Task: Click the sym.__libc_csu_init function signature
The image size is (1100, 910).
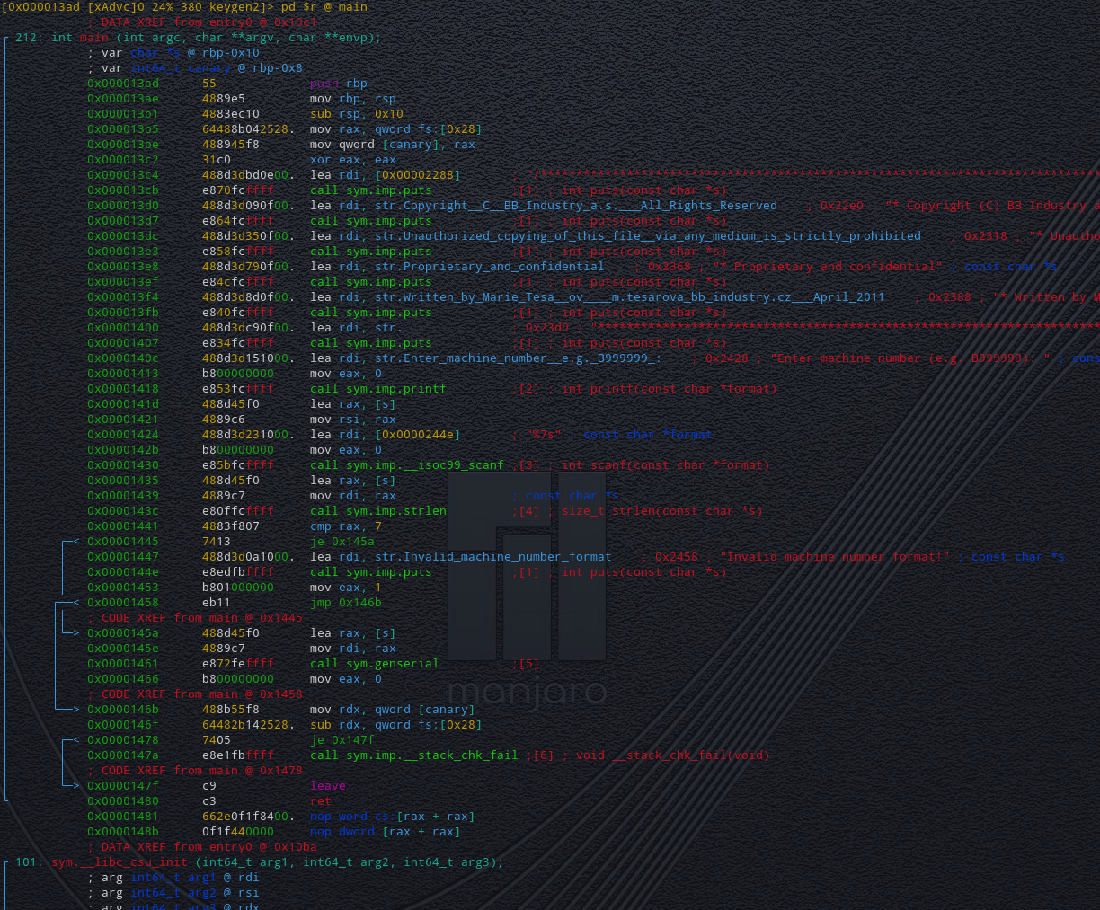Action: pos(260,862)
